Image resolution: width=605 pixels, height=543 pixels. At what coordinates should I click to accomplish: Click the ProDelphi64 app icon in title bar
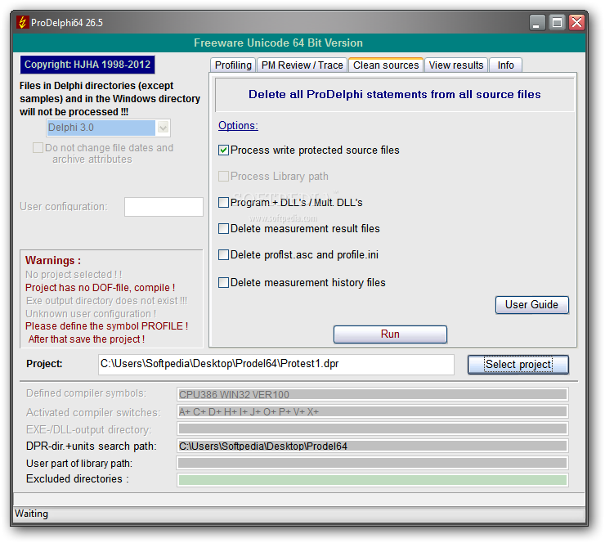tap(22, 22)
